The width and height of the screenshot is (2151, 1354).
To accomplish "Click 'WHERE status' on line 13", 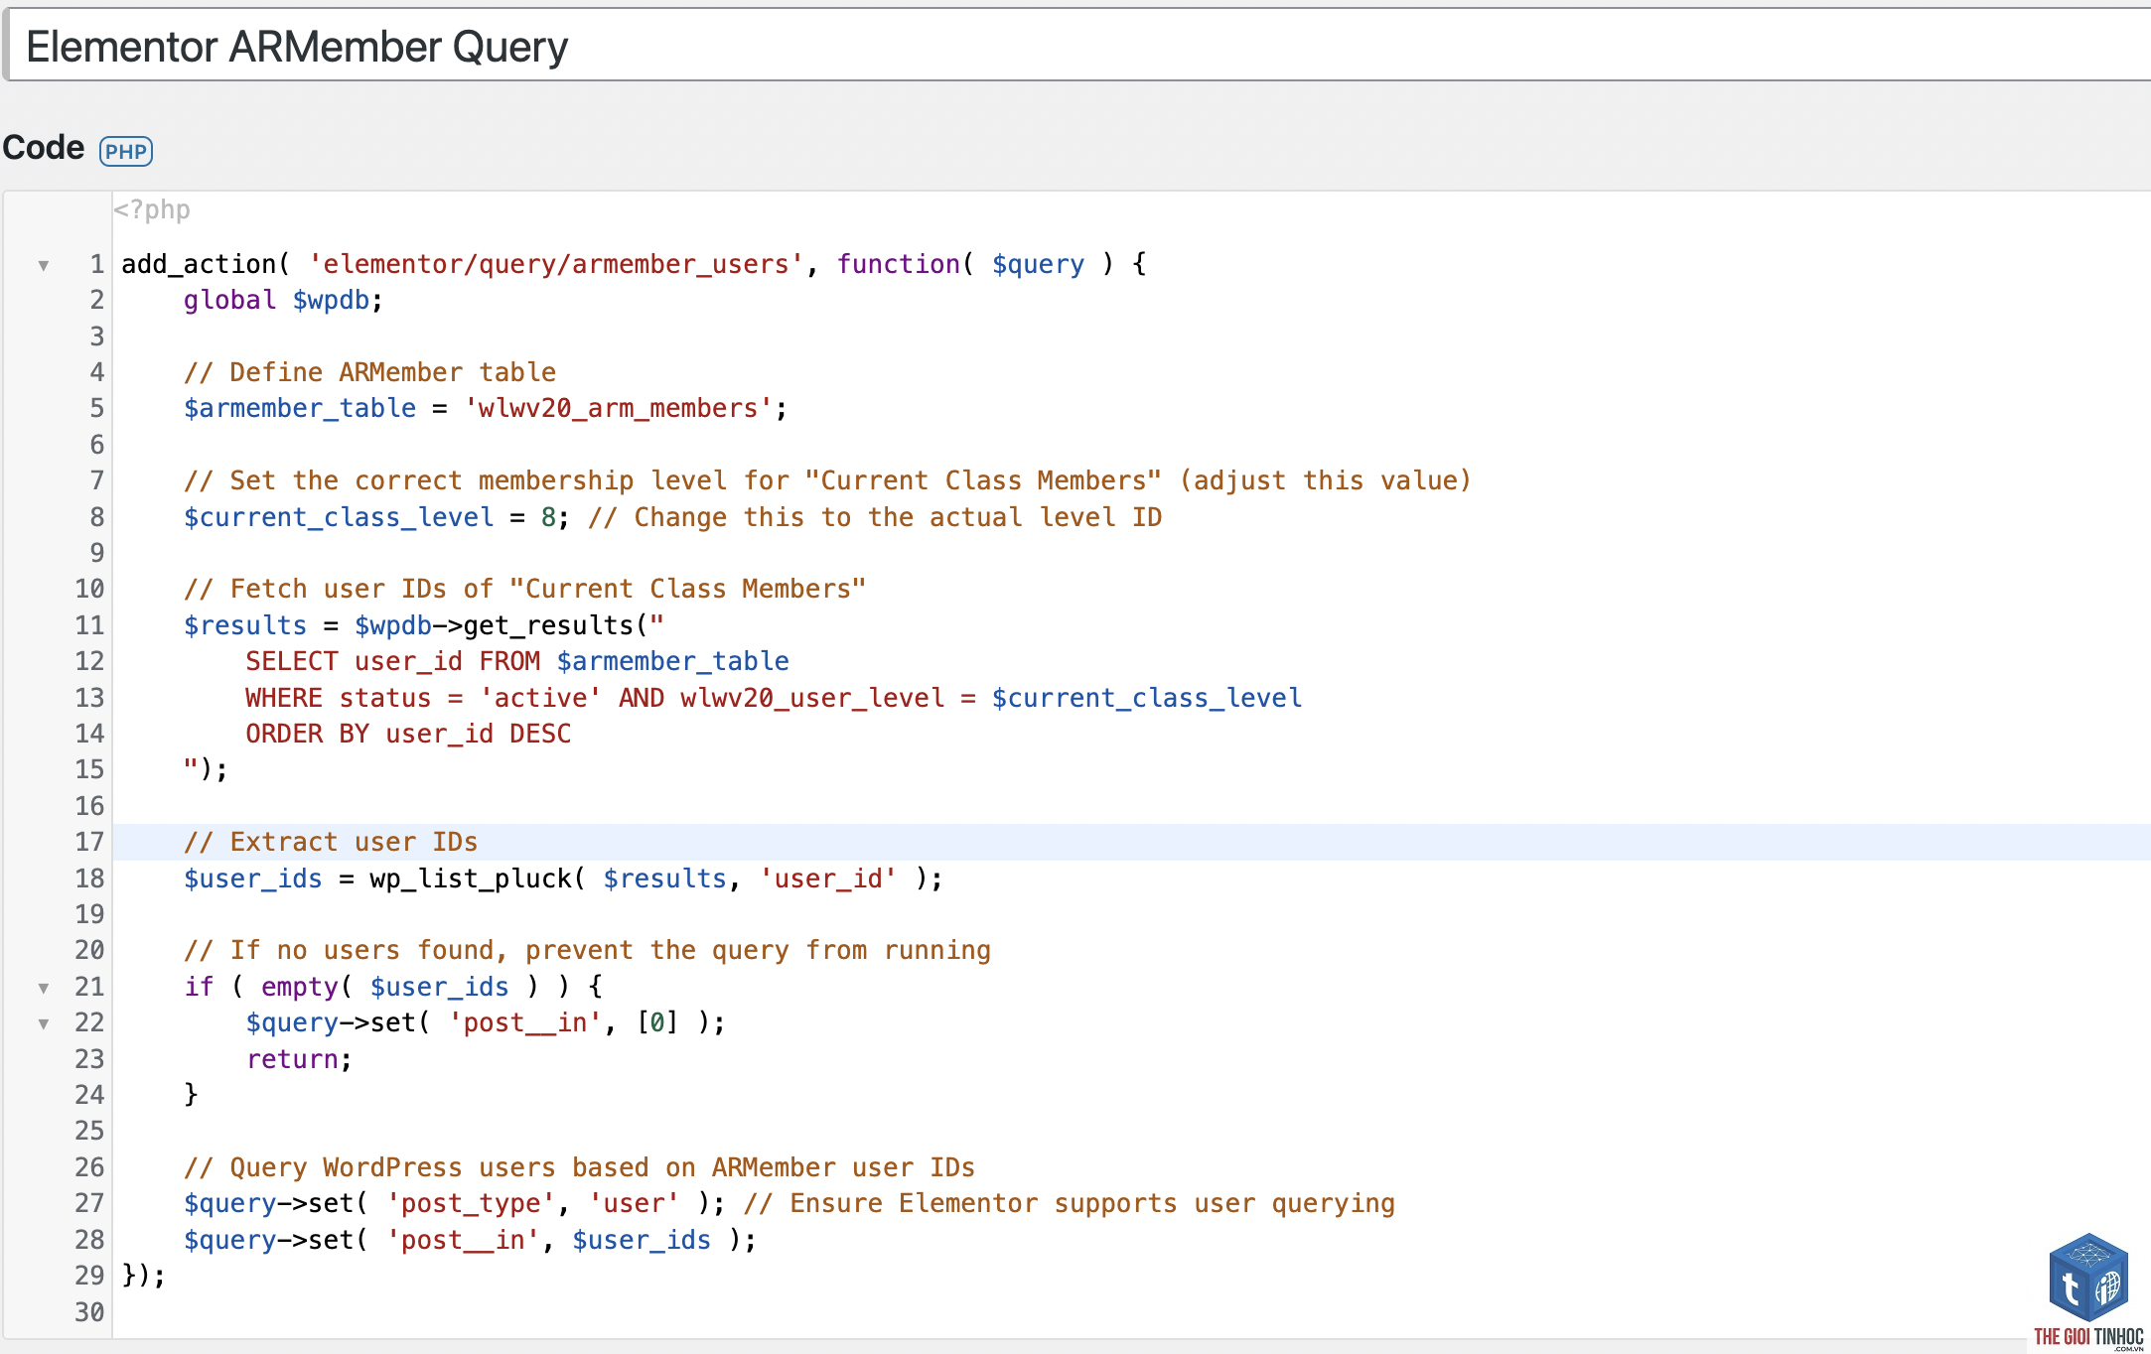I will 339,698.
